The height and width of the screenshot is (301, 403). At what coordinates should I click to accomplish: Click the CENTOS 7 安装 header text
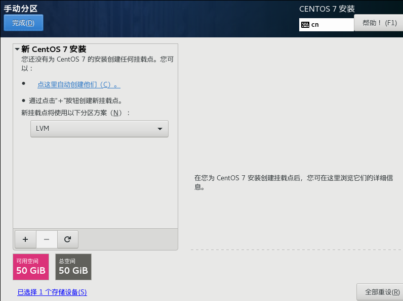pyautogui.click(x=327, y=9)
